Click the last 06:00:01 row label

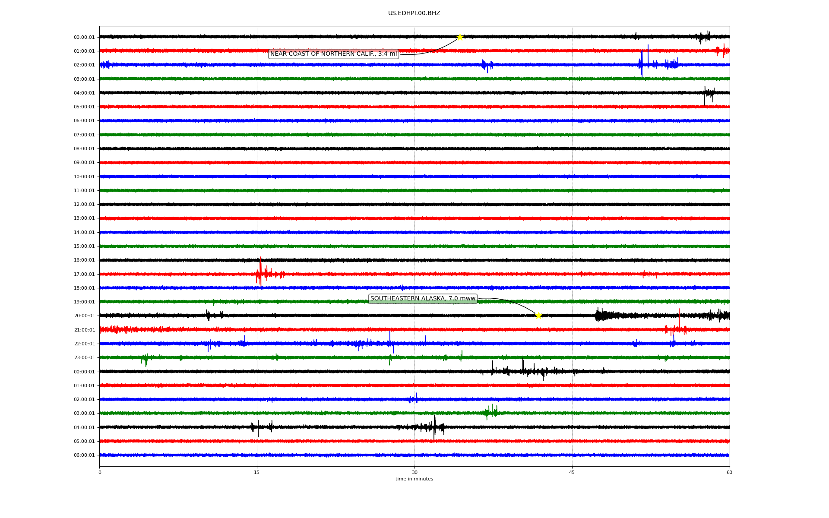coord(84,455)
